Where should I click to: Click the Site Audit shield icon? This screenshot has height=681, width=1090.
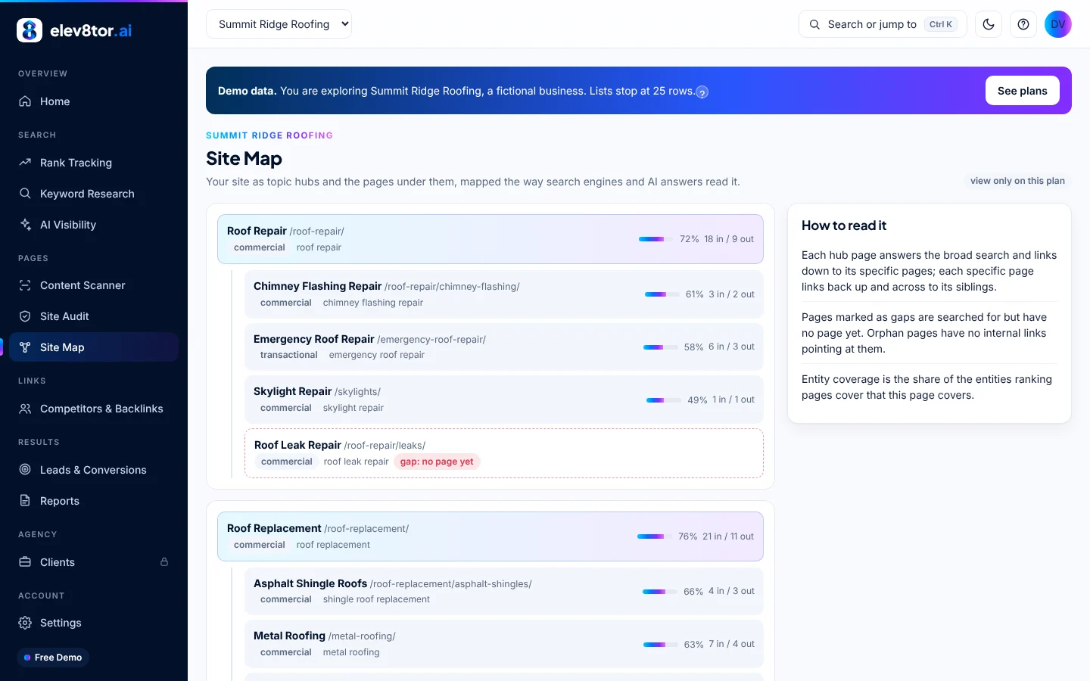tap(25, 316)
